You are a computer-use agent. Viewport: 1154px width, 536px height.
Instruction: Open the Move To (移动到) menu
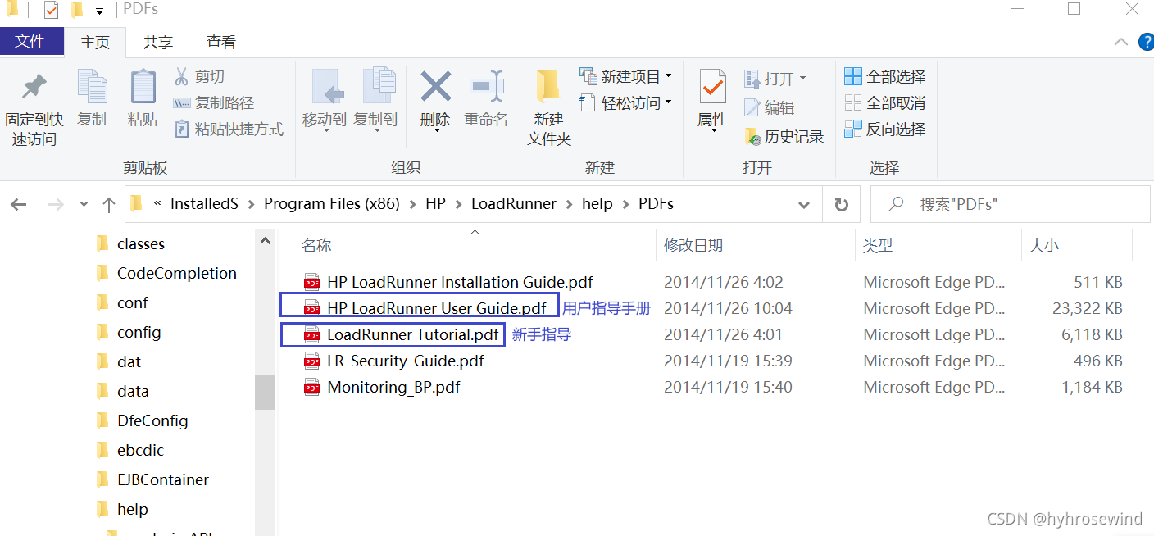325,100
